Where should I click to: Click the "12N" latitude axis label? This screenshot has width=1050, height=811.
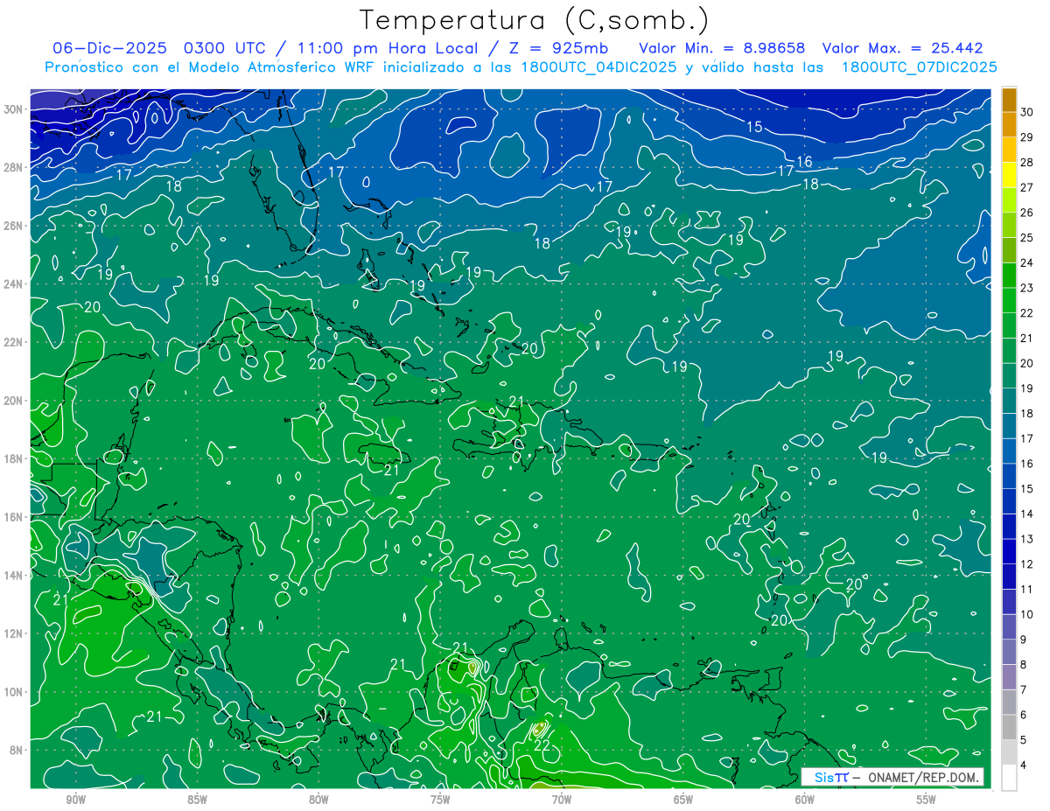(x=13, y=633)
